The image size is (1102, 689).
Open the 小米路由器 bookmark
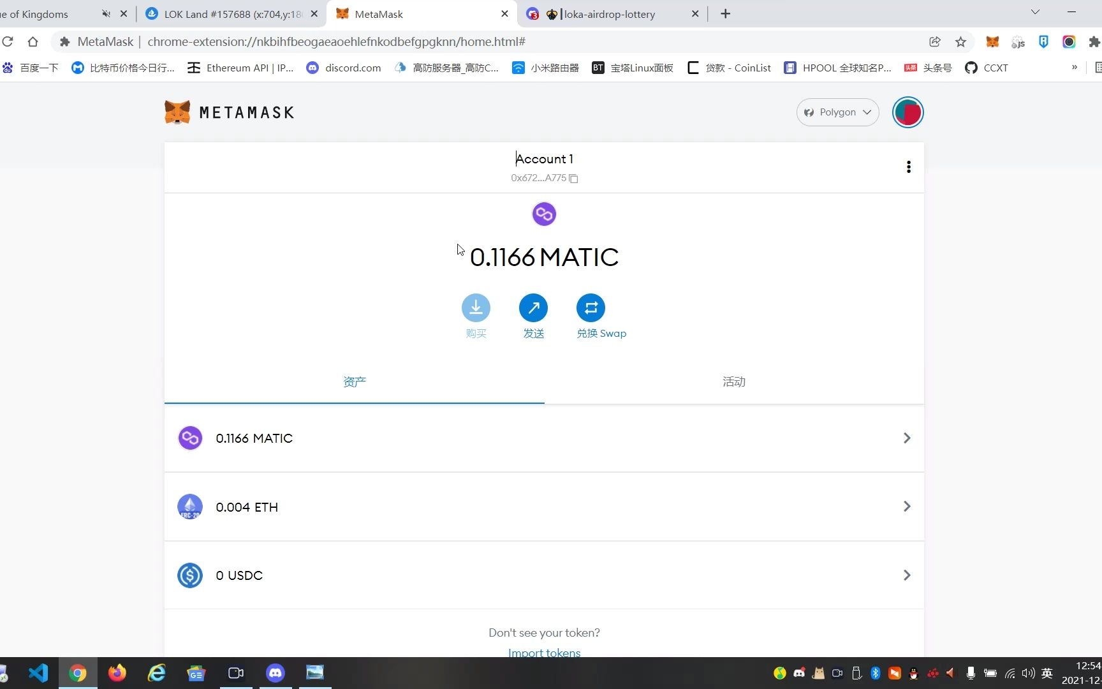tap(546, 68)
